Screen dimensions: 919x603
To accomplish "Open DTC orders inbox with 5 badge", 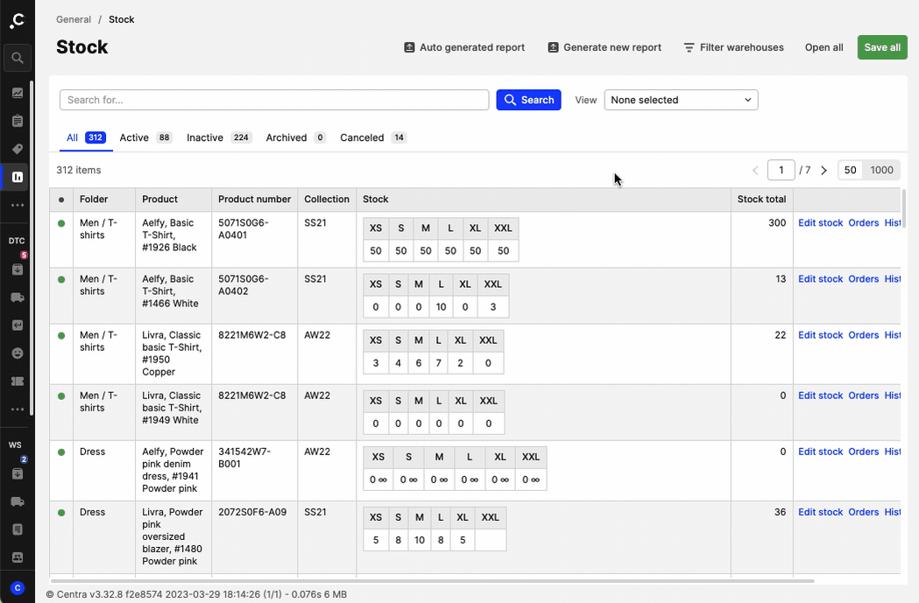I will [18, 270].
